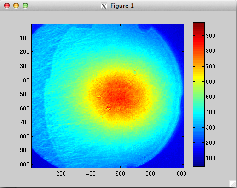
Task: Click the colorbar tick label 100
Action: point(210,158)
